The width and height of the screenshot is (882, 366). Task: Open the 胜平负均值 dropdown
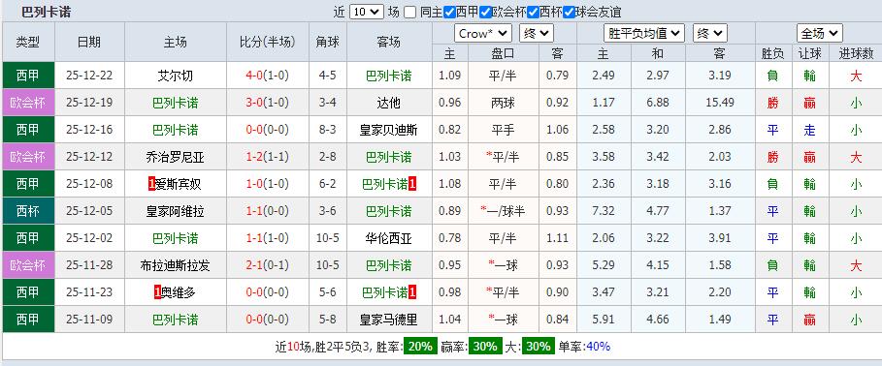point(644,33)
